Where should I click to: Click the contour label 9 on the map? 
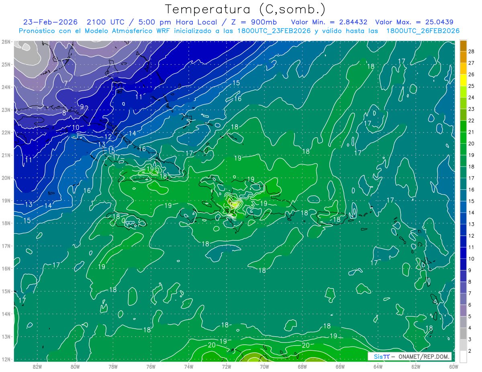tap(82, 107)
